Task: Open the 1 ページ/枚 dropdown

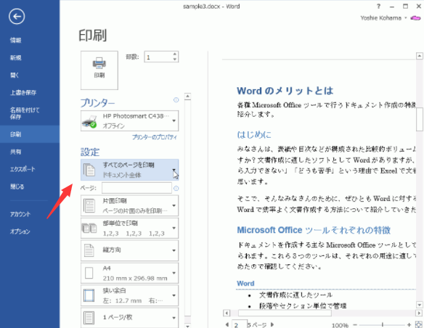Action: (x=129, y=318)
